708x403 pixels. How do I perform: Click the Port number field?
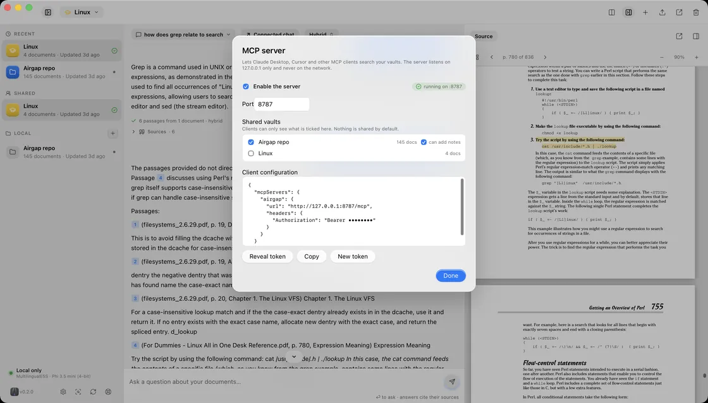(x=282, y=104)
